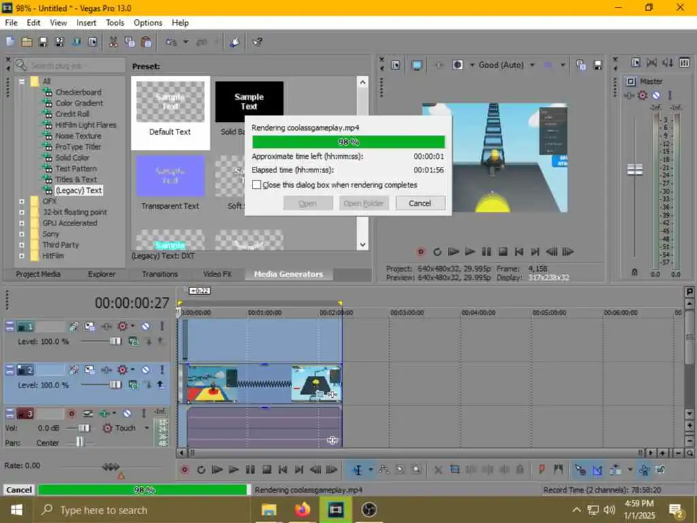This screenshot has height=523, width=697.
Task: Switch to the Video FX tab
Action: pos(217,274)
